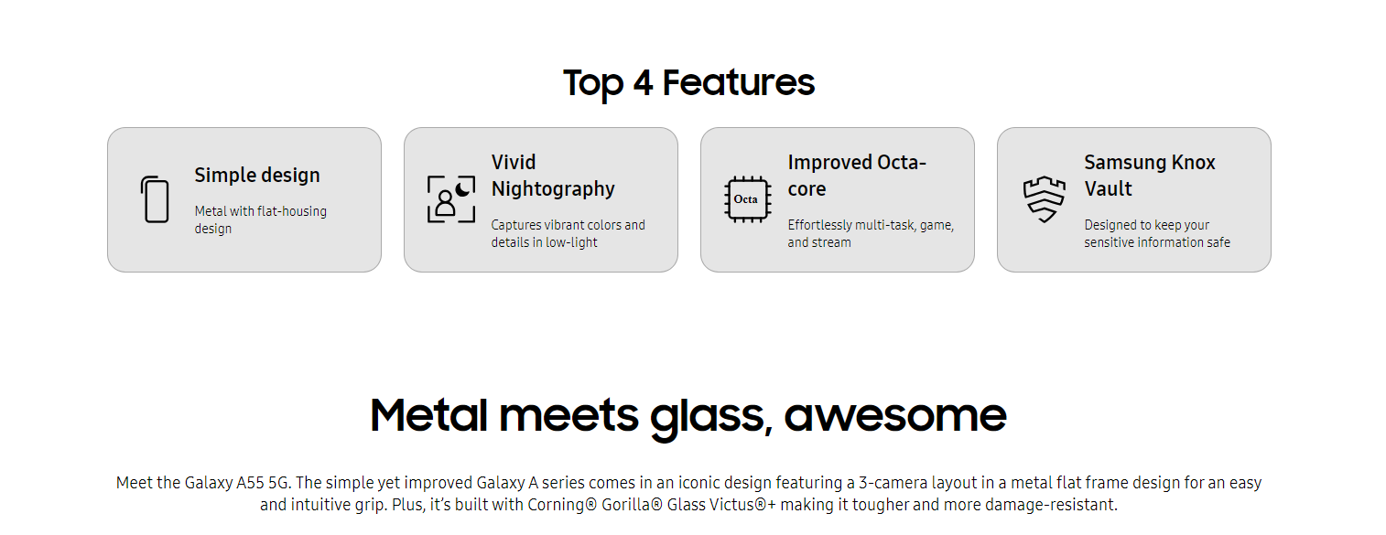Open the "Vivid Nightography" feature title
Image resolution: width=1386 pixels, height=535 pixels.
[x=553, y=176]
